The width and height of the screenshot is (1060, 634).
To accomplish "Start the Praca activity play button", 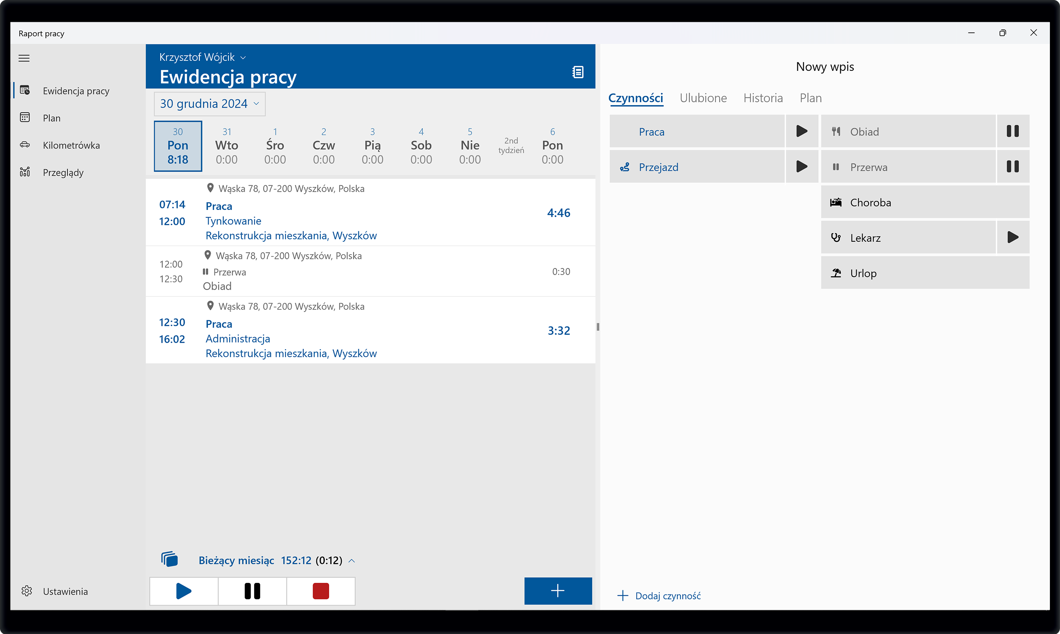I will tap(801, 131).
